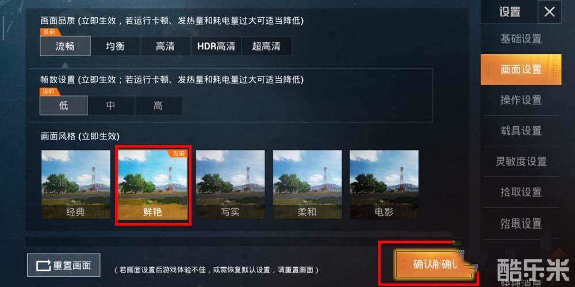Click the orange 确认 confirm button

click(x=432, y=265)
